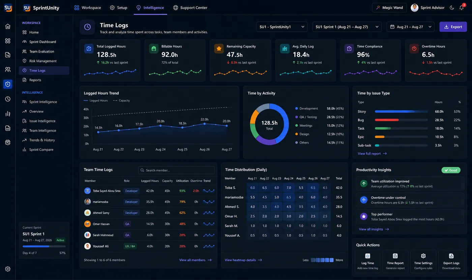
Task: Click Toba Sayed Abou Srea's avatar
Action: [x=87, y=191]
